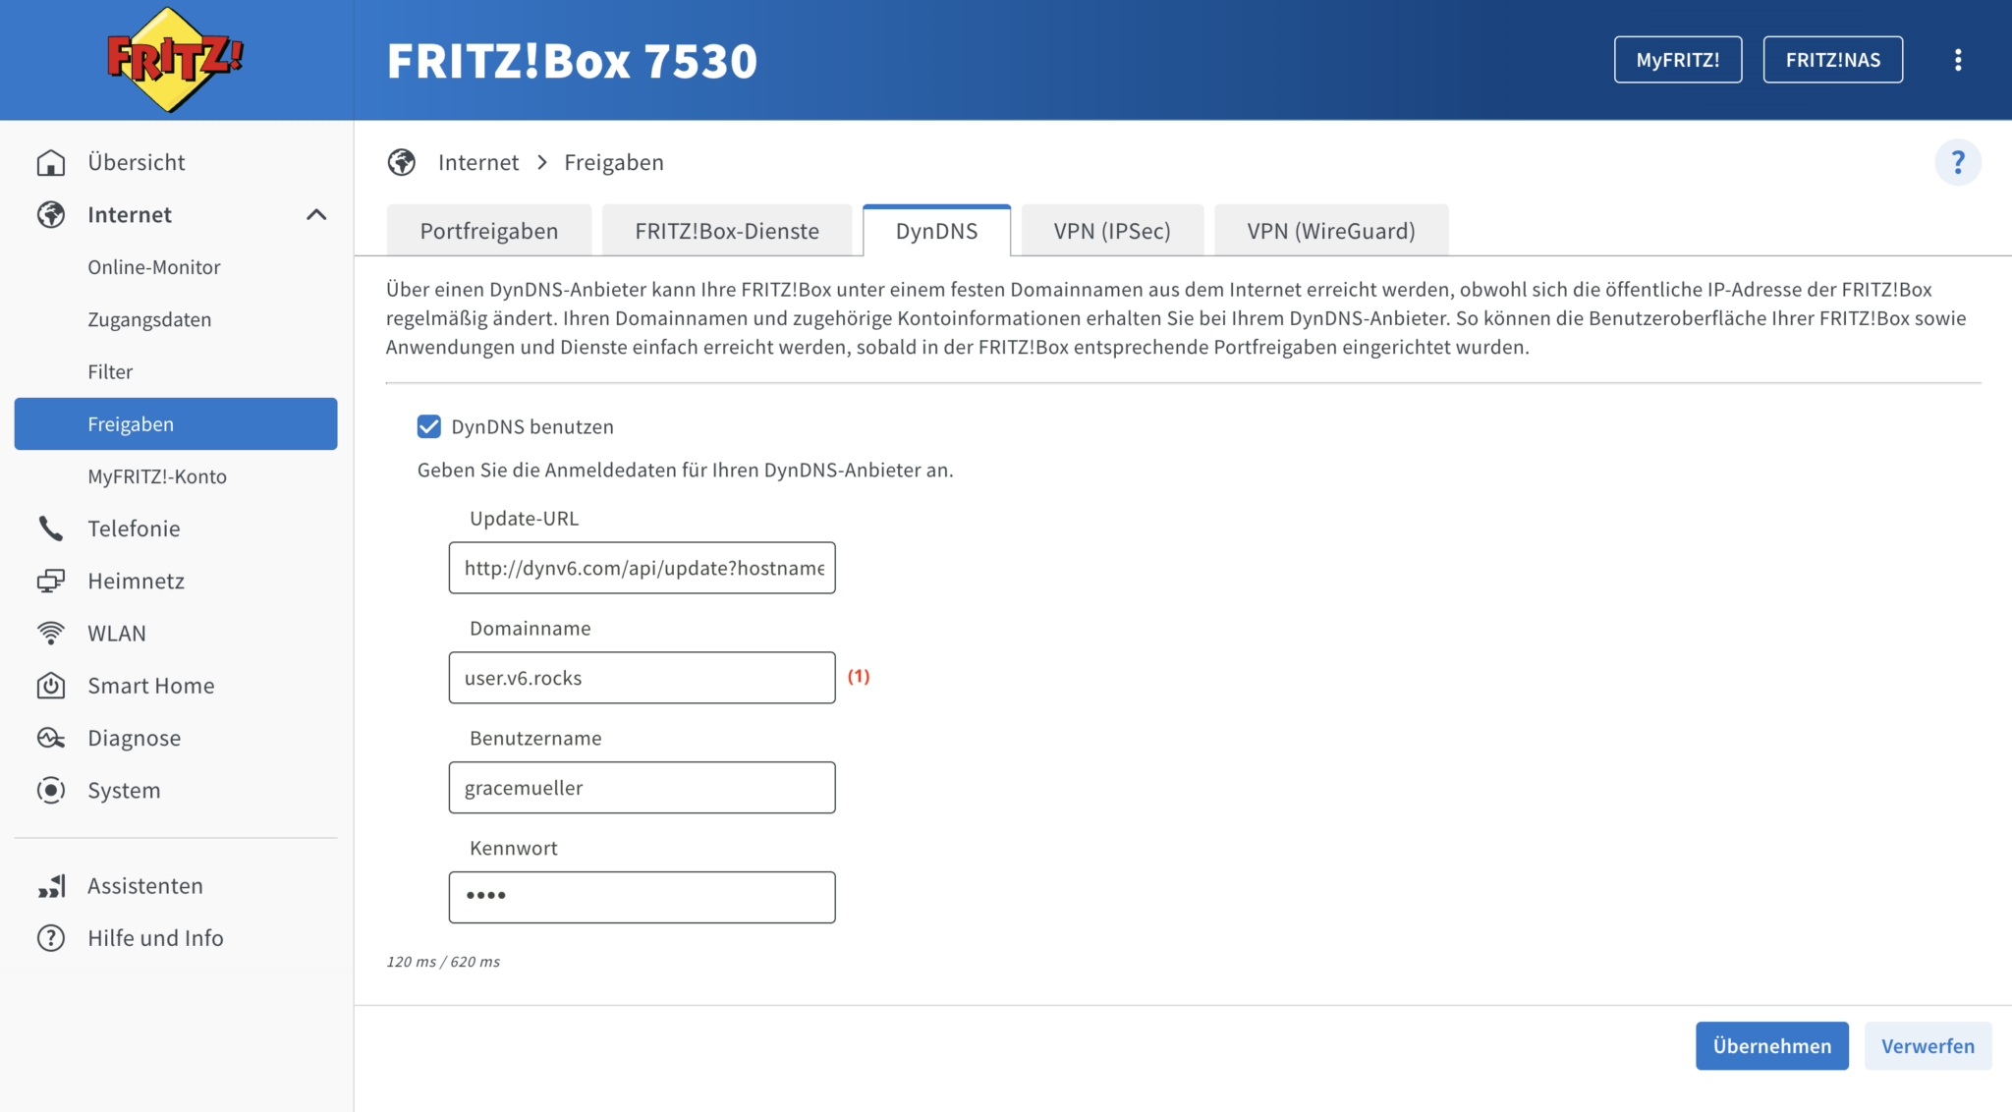Open WLAN settings via the wifi icon
The width and height of the screenshot is (2012, 1112).
[51, 633]
